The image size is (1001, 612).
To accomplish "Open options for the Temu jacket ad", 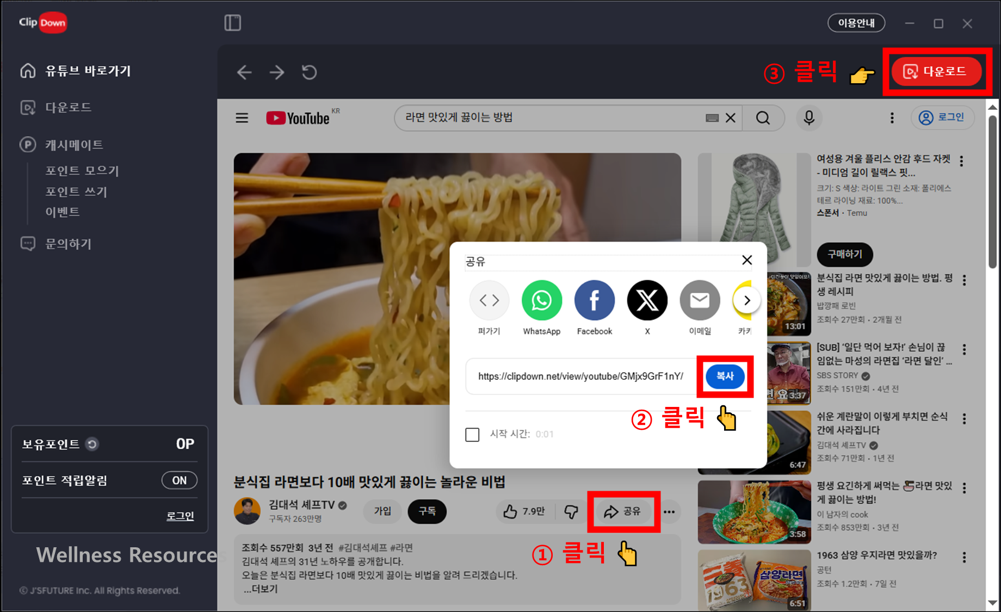I will (962, 161).
